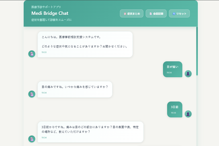This screenshot has width=219, height=146.
Task: Click the chat scrollbar thumb
Action: (x=197, y=52)
